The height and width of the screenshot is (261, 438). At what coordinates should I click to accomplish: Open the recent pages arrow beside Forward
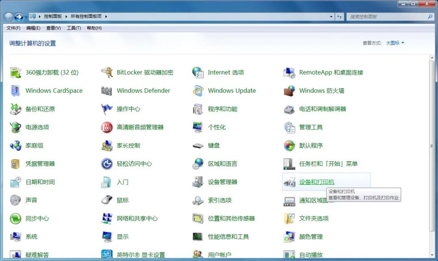click(x=26, y=17)
